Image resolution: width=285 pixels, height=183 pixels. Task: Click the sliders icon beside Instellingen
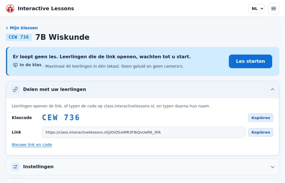[15, 167]
